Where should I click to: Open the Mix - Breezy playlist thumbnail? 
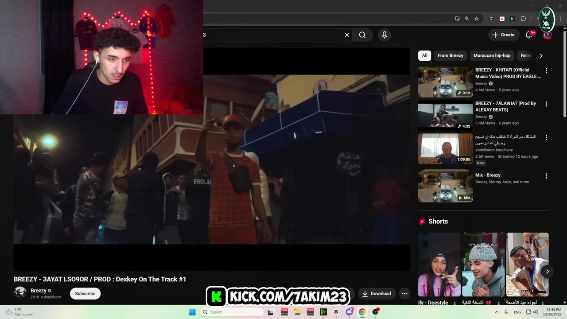[445, 187]
